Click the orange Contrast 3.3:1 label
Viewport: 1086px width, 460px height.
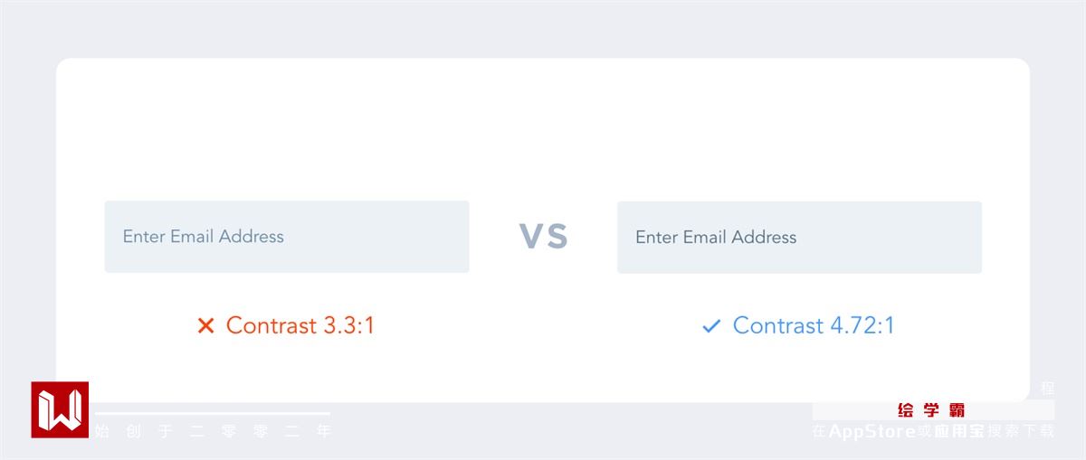pos(300,325)
